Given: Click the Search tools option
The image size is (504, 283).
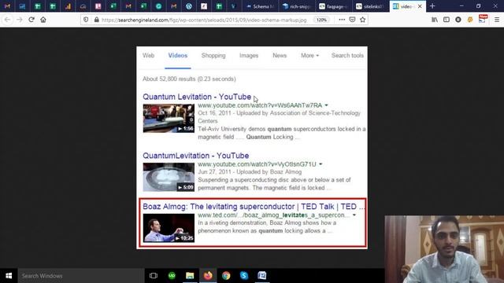Looking at the screenshot, I should [347, 56].
